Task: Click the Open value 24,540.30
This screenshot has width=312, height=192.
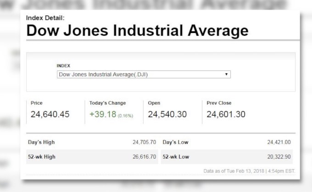Action: (167, 114)
